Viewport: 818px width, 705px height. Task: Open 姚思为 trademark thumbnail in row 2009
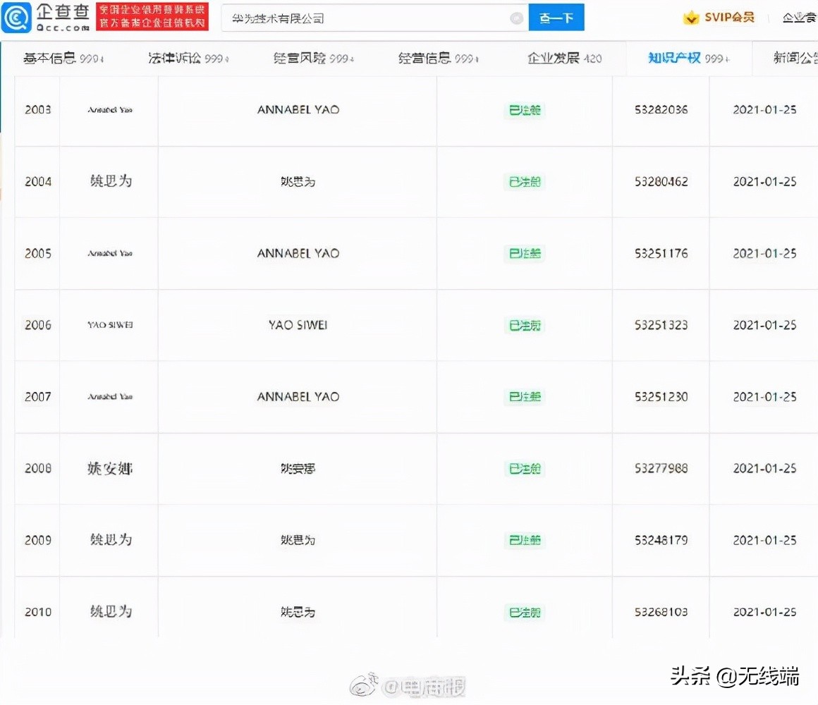point(111,539)
